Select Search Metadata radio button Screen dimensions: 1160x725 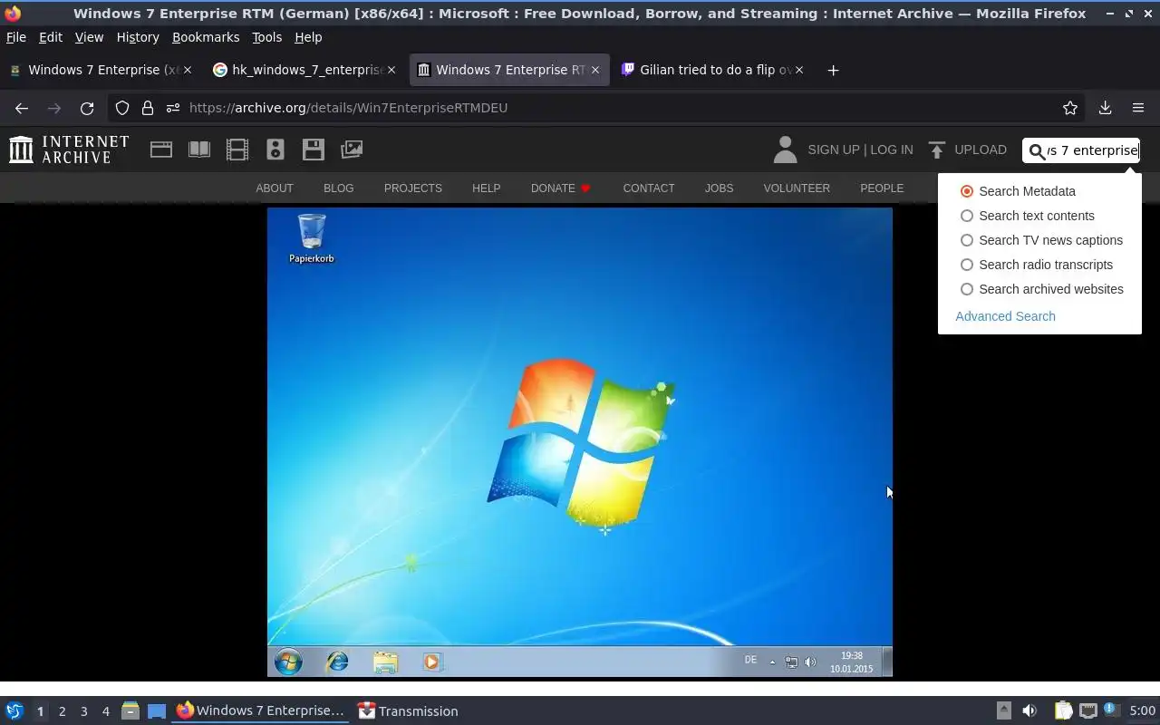967,191
